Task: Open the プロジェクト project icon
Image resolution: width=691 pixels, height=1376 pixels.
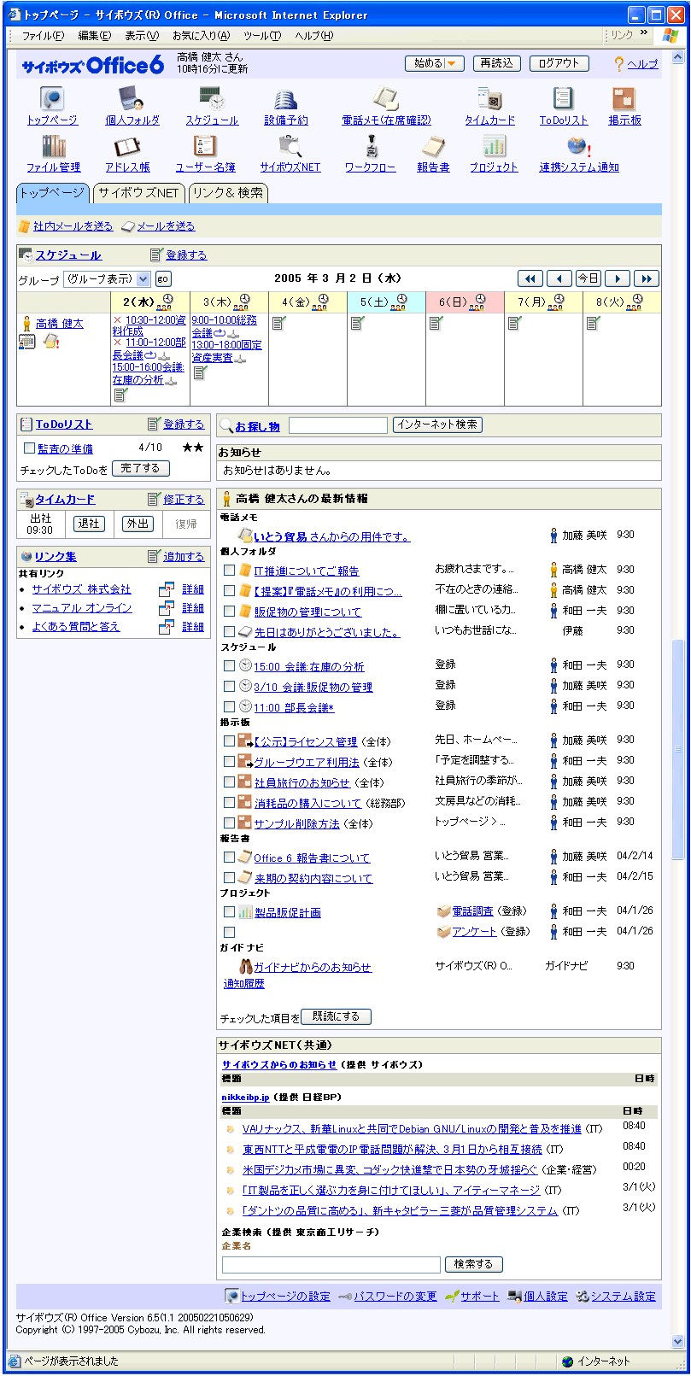Action: pyautogui.click(x=494, y=146)
